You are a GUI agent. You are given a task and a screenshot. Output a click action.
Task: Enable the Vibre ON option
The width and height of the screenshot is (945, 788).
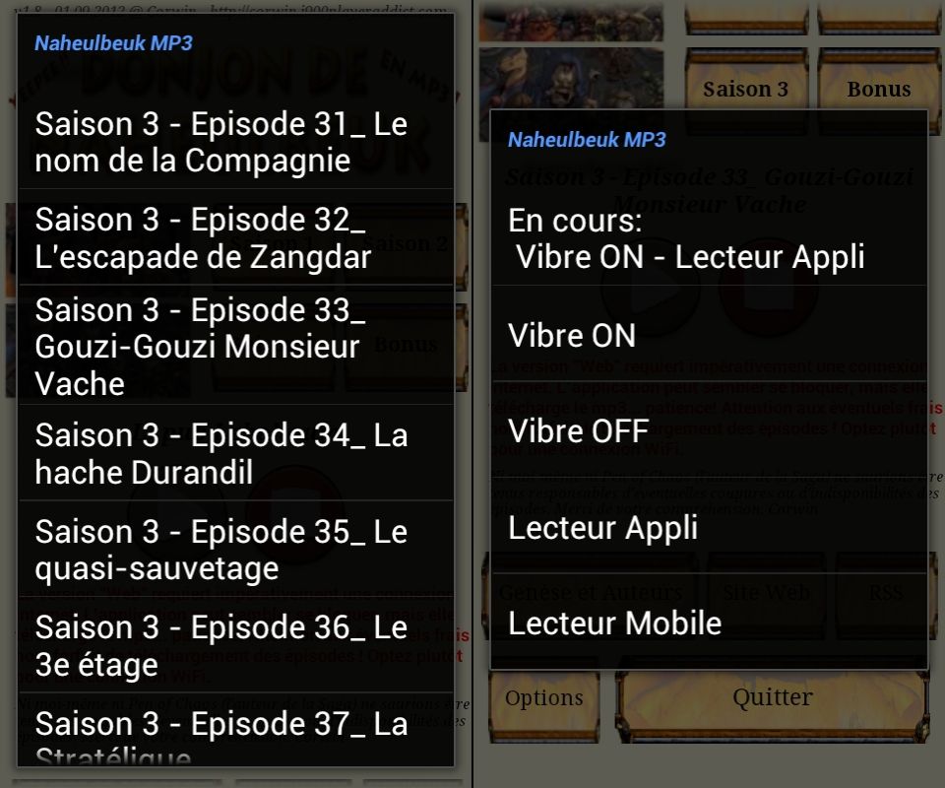click(x=709, y=334)
